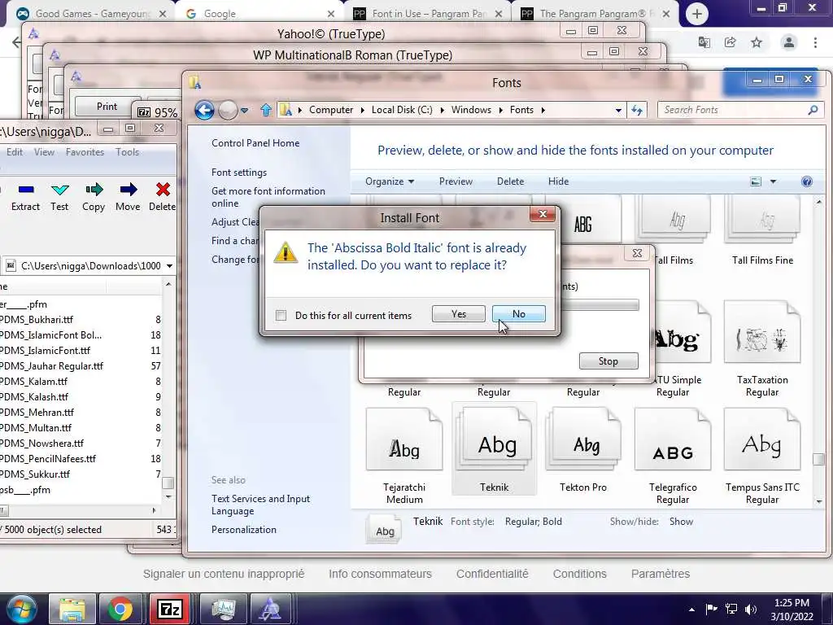Show hidden tray icons arrow
This screenshot has height=625, width=833.
pos(691,610)
